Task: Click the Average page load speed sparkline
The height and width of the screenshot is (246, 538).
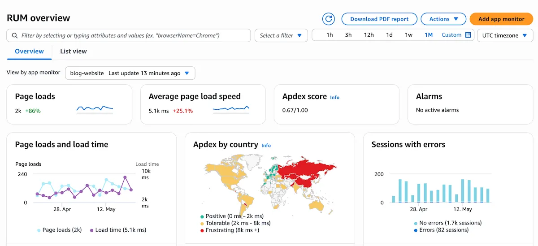Action: 231,109
